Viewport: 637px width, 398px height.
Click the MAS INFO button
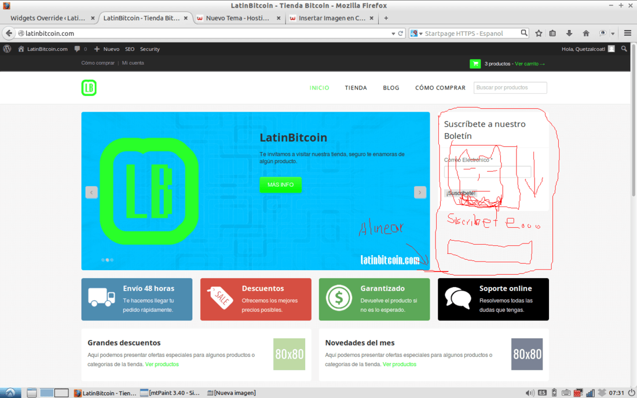coord(280,185)
